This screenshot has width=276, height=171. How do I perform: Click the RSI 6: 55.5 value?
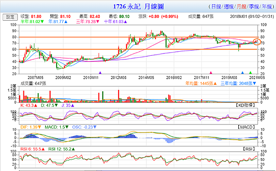(x=33, y=149)
